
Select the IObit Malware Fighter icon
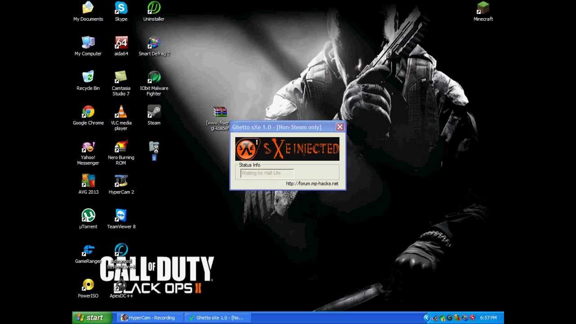pos(154,83)
